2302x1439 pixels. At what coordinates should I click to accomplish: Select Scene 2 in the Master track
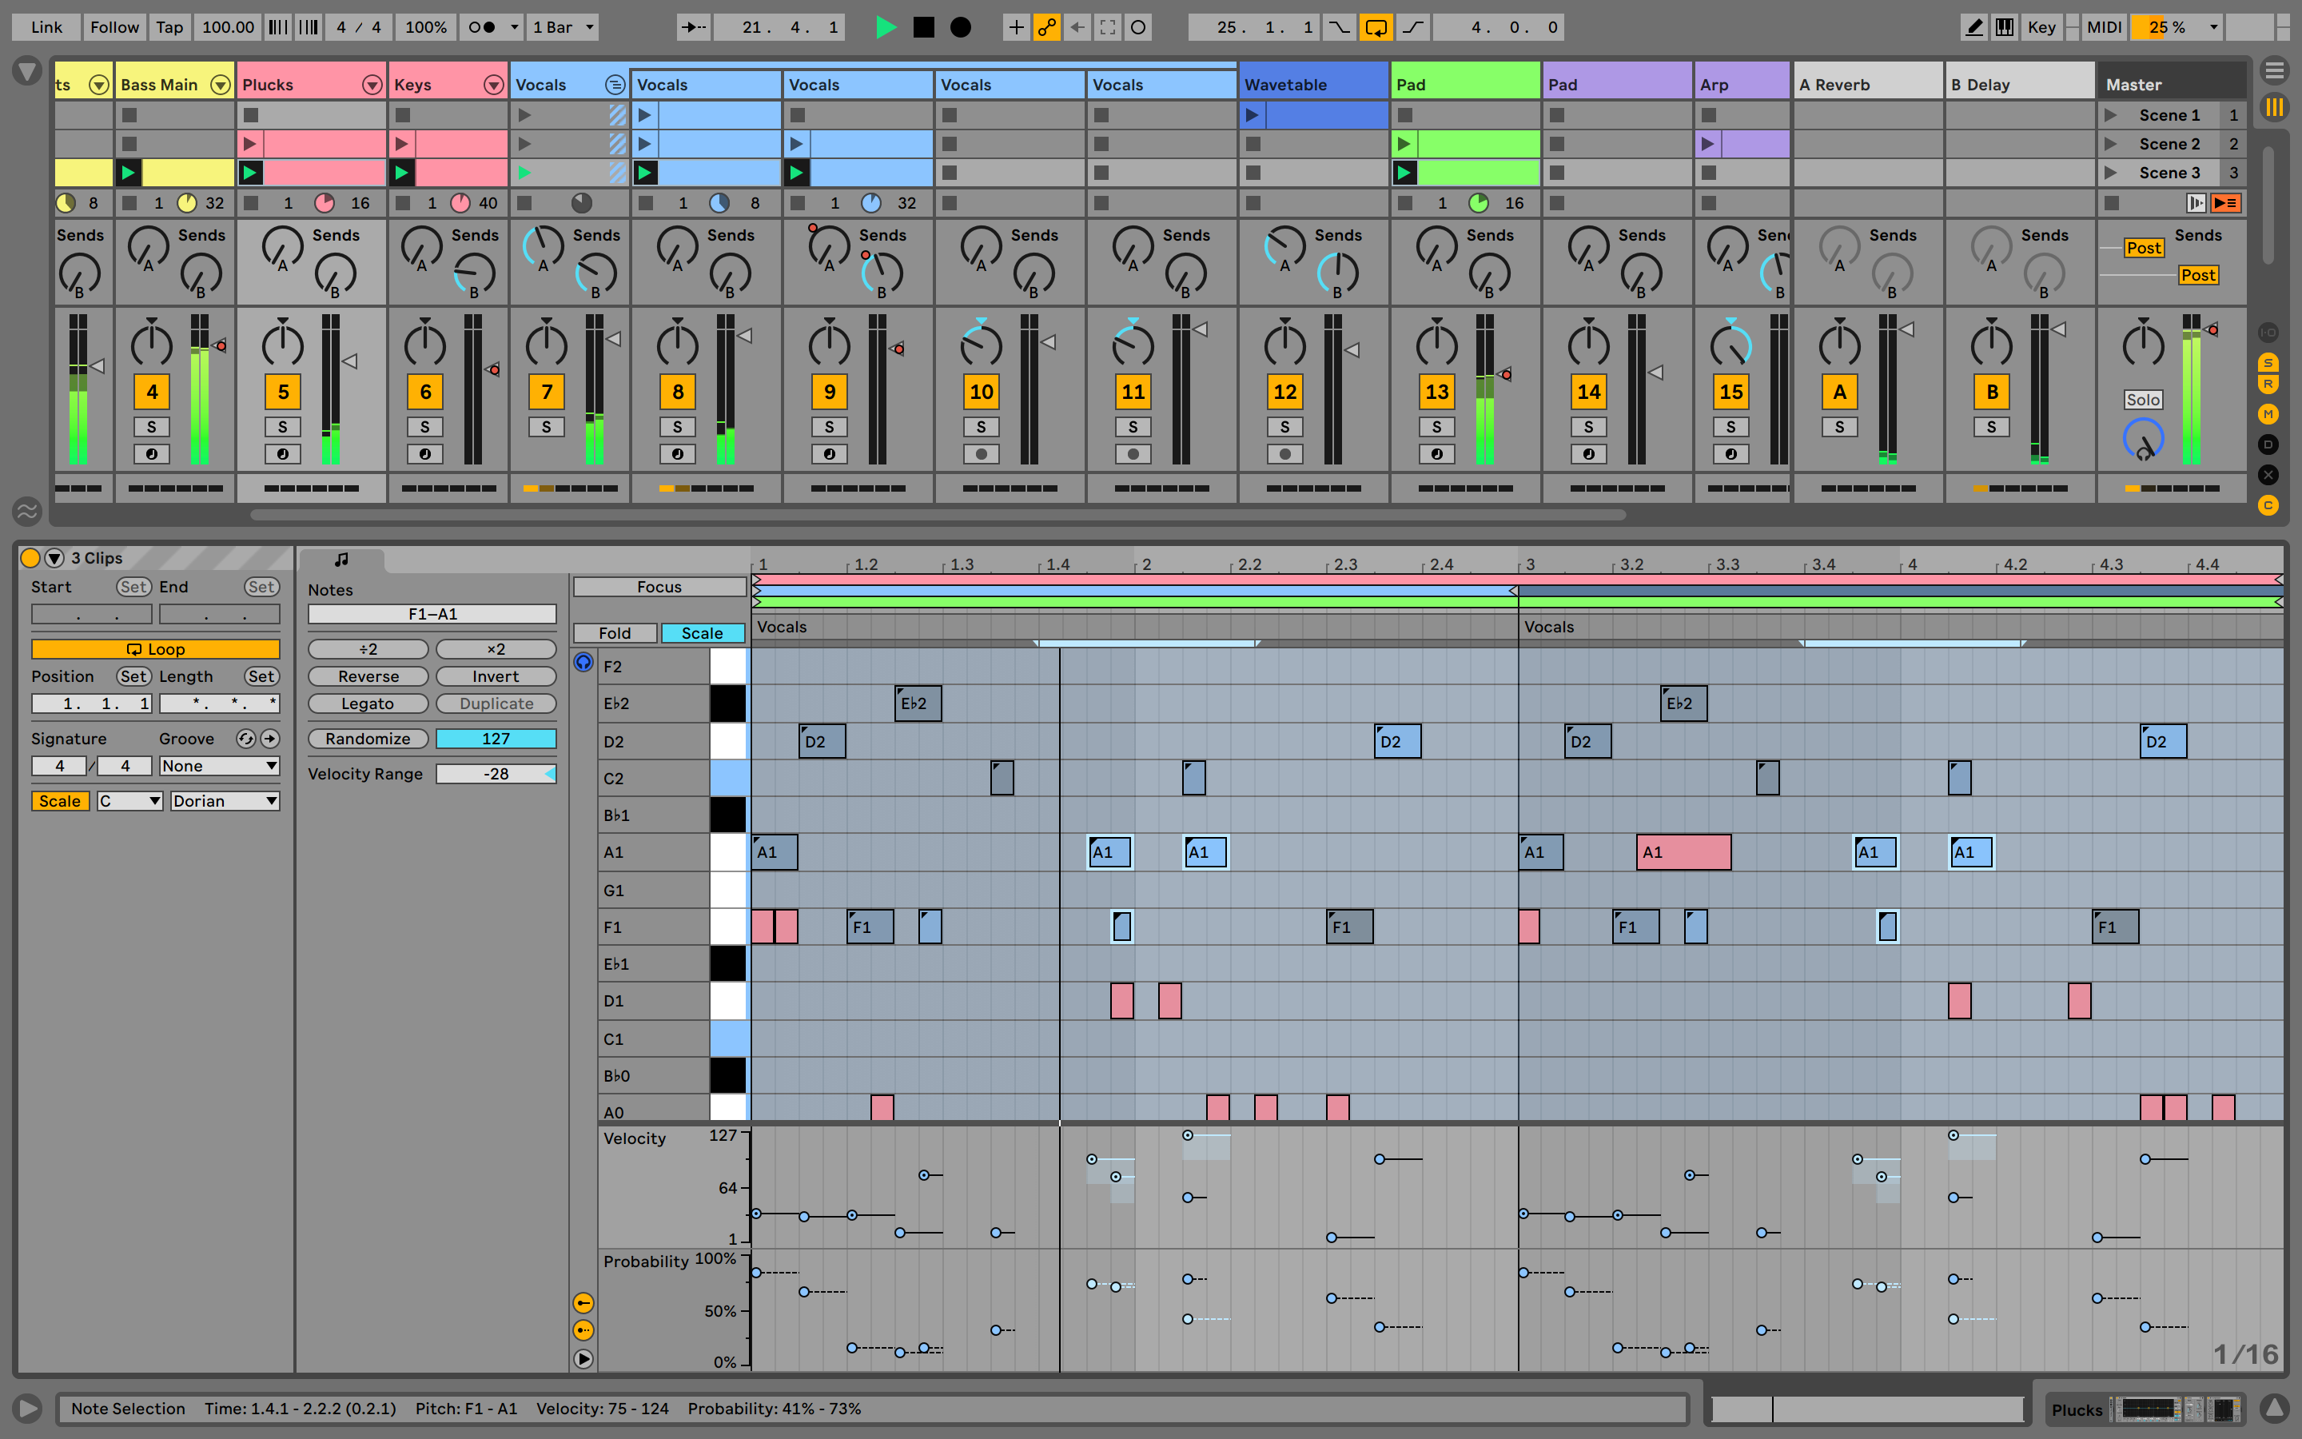pyautogui.click(x=2171, y=144)
